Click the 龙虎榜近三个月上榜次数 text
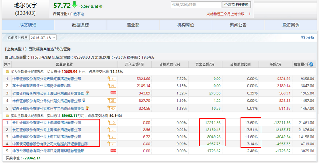 229,14
